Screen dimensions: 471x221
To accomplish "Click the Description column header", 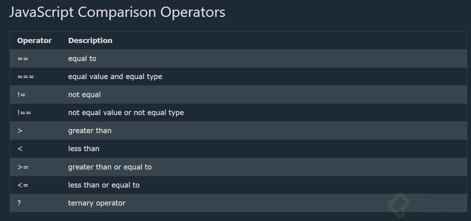I will pyautogui.click(x=90, y=40).
